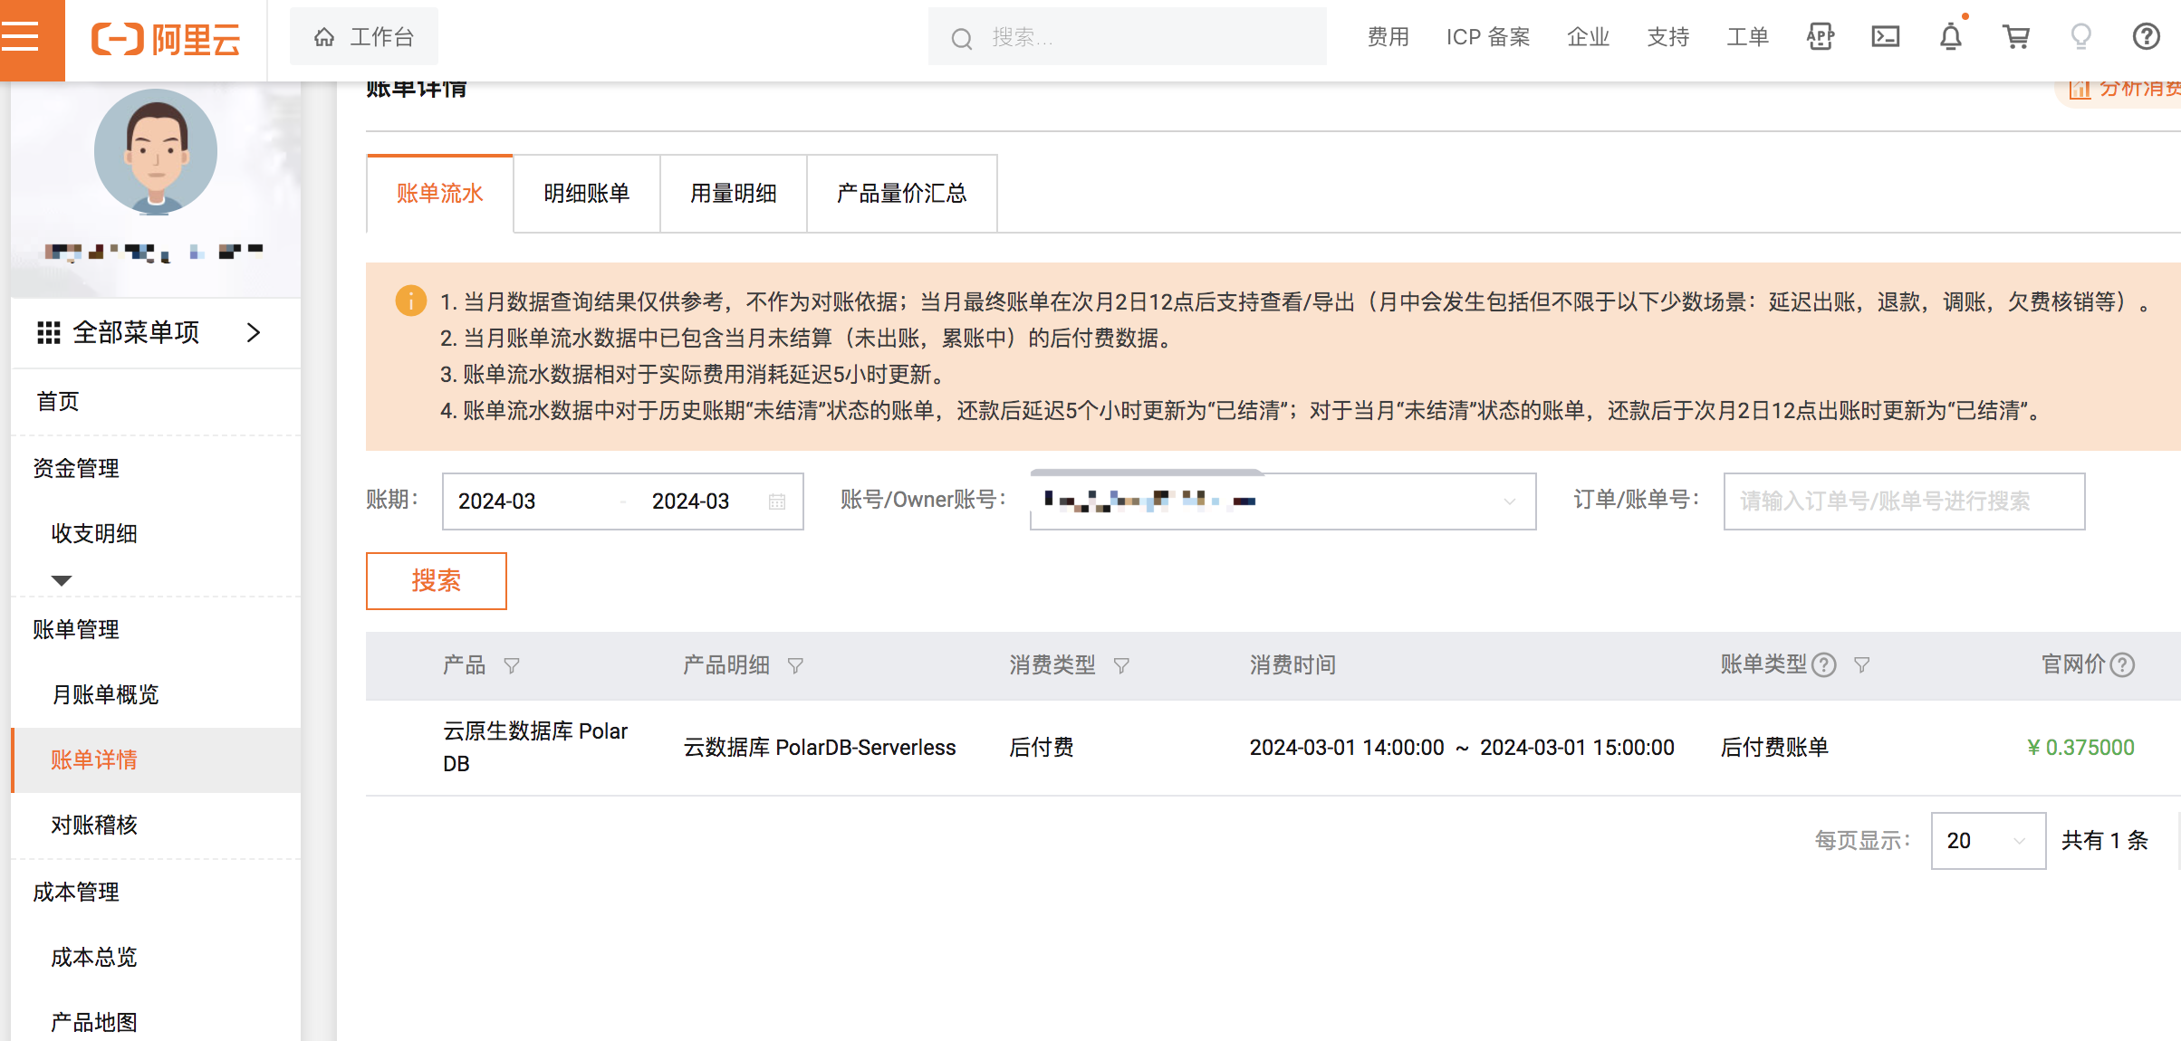Filter the 消费类型 column

click(1121, 665)
